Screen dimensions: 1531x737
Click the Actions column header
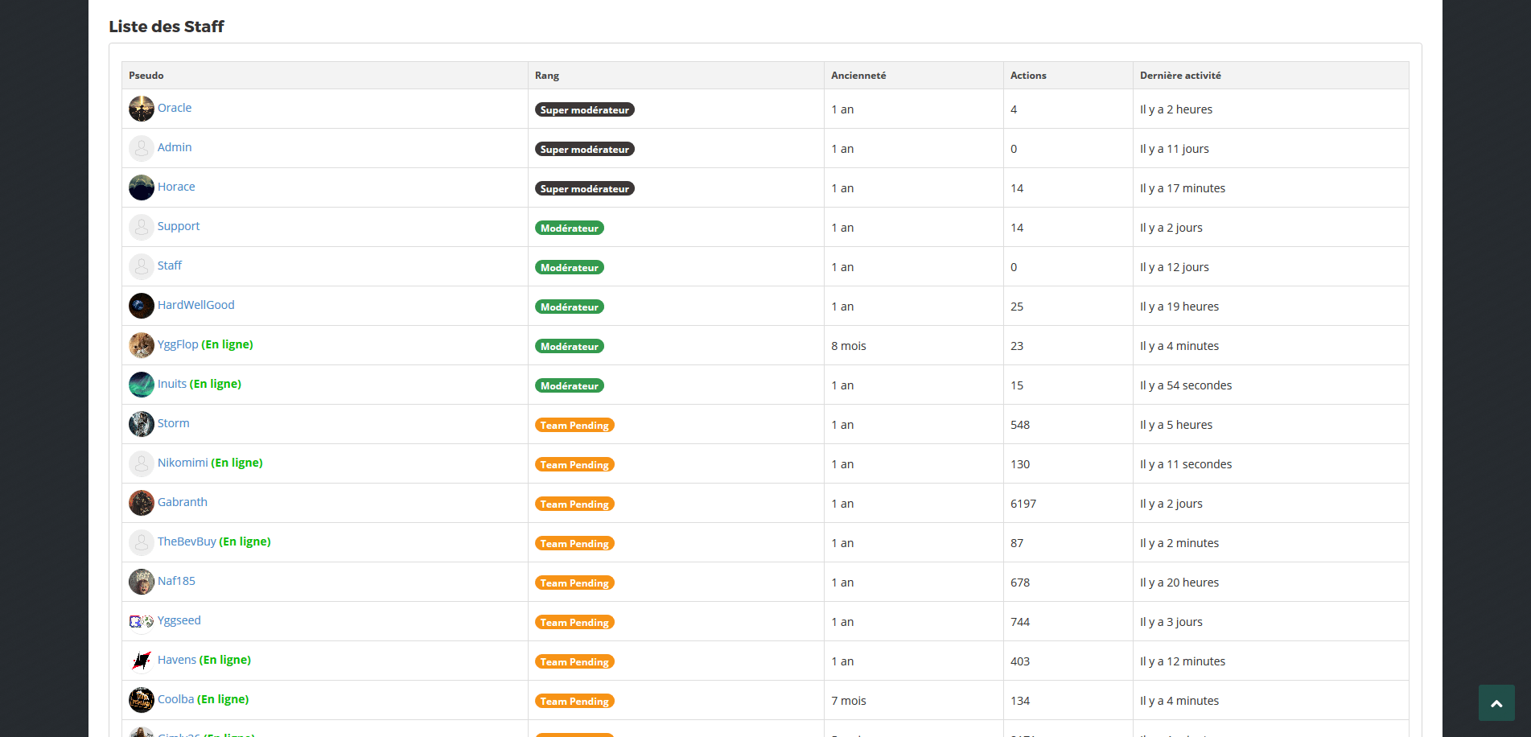pyautogui.click(x=1028, y=76)
